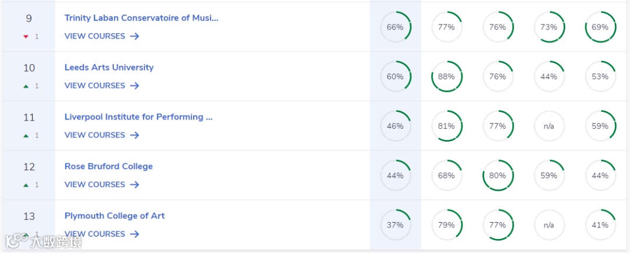Screen dimensions: 630x253
Task: Click Leeds Arts University's 88% progress ring
Action: 447,77
